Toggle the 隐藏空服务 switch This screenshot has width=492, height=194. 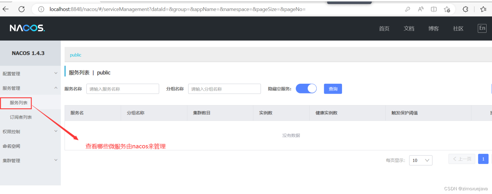pyautogui.click(x=306, y=89)
